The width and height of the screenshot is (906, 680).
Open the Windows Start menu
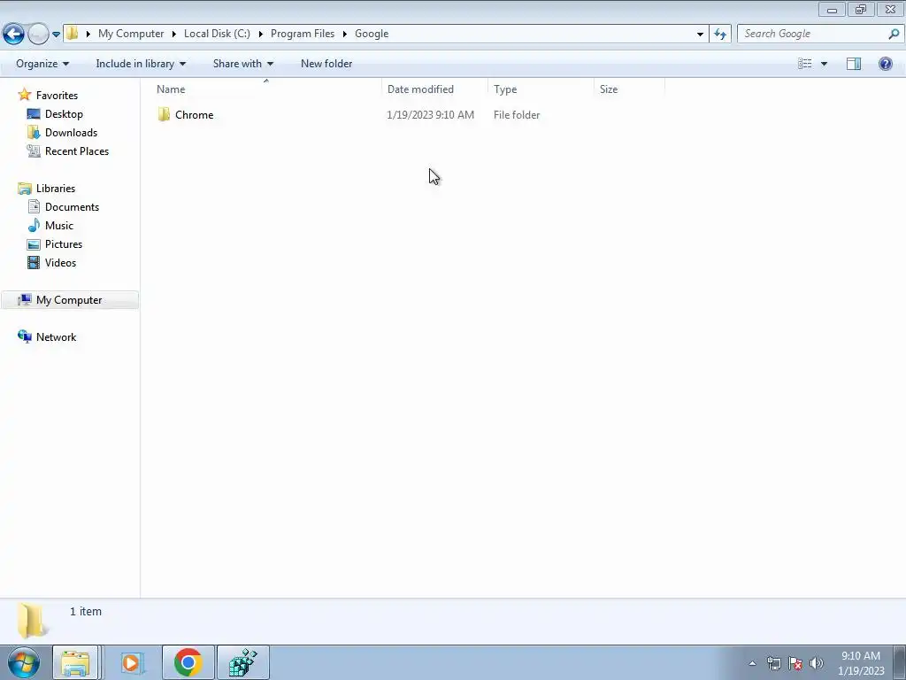[x=24, y=662]
